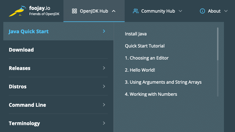Viewport: 235px width, 132px height.
Task: Open the Community Hub menu
Action: pyautogui.click(x=157, y=11)
